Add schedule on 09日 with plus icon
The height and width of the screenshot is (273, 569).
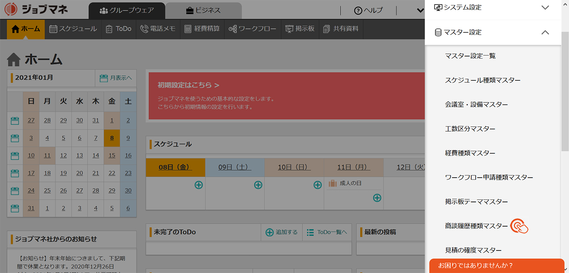(258, 185)
